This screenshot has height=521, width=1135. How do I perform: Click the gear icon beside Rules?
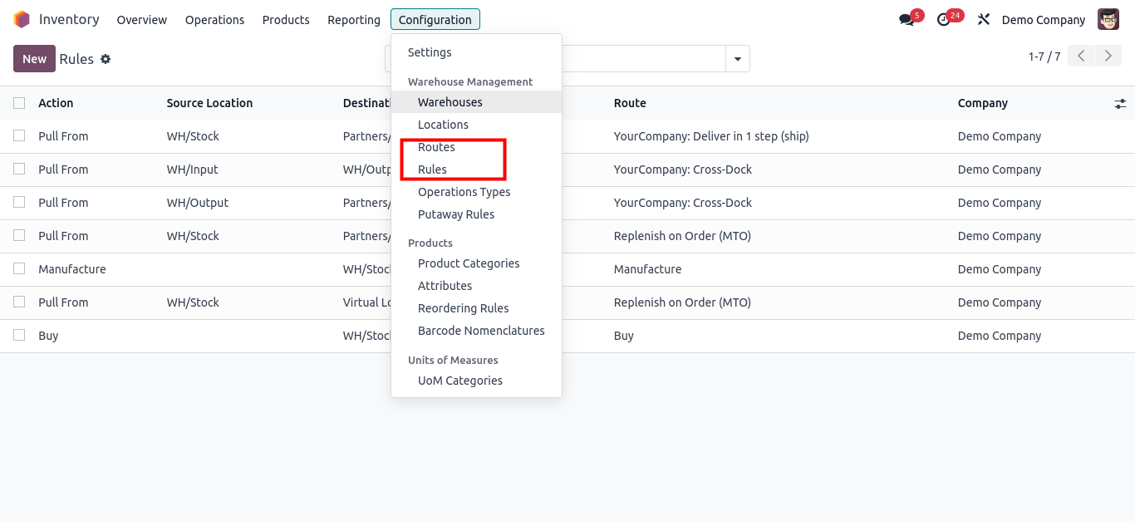[x=106, y=59]
